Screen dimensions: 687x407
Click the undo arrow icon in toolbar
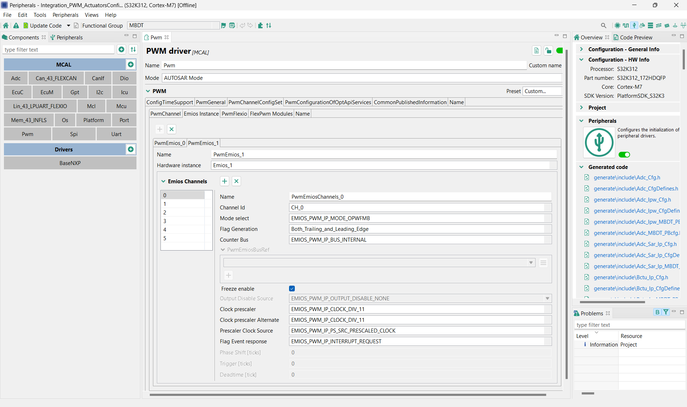(243, 25)
